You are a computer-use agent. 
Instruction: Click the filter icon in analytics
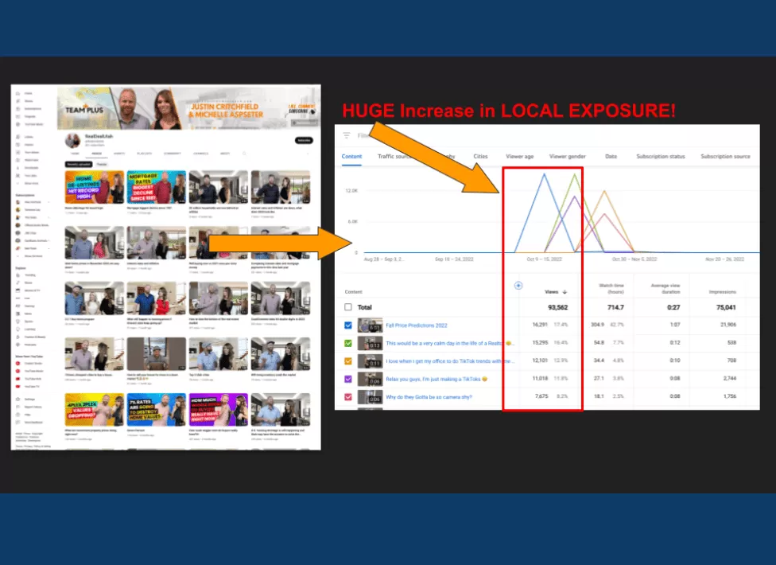[347, 135]
